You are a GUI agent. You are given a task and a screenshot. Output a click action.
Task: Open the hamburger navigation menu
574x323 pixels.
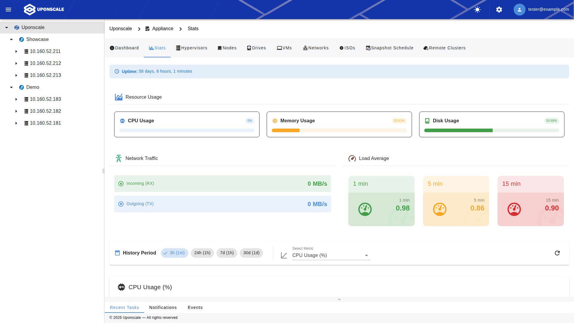click(x=8, y=10)
